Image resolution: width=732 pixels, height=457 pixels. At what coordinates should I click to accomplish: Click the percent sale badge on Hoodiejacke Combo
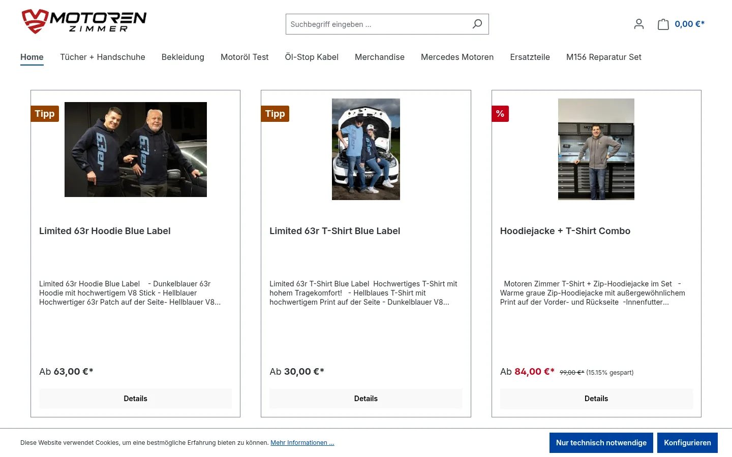click(500, 114)
